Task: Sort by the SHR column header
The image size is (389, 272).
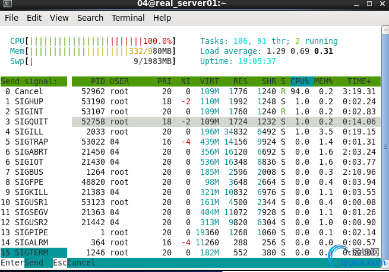Action: (269, 81)
